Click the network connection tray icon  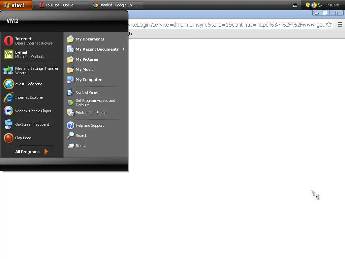tap(320, 5)
